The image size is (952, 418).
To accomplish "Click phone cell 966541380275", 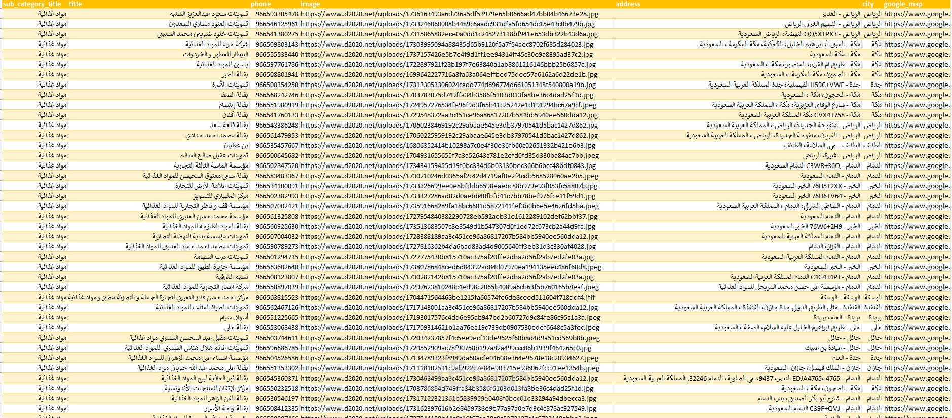I will [277, 34].
